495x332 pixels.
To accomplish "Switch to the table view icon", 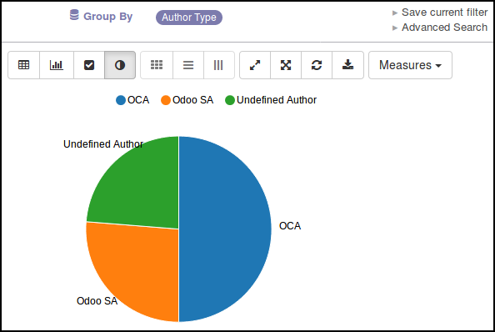I will 23,65.
